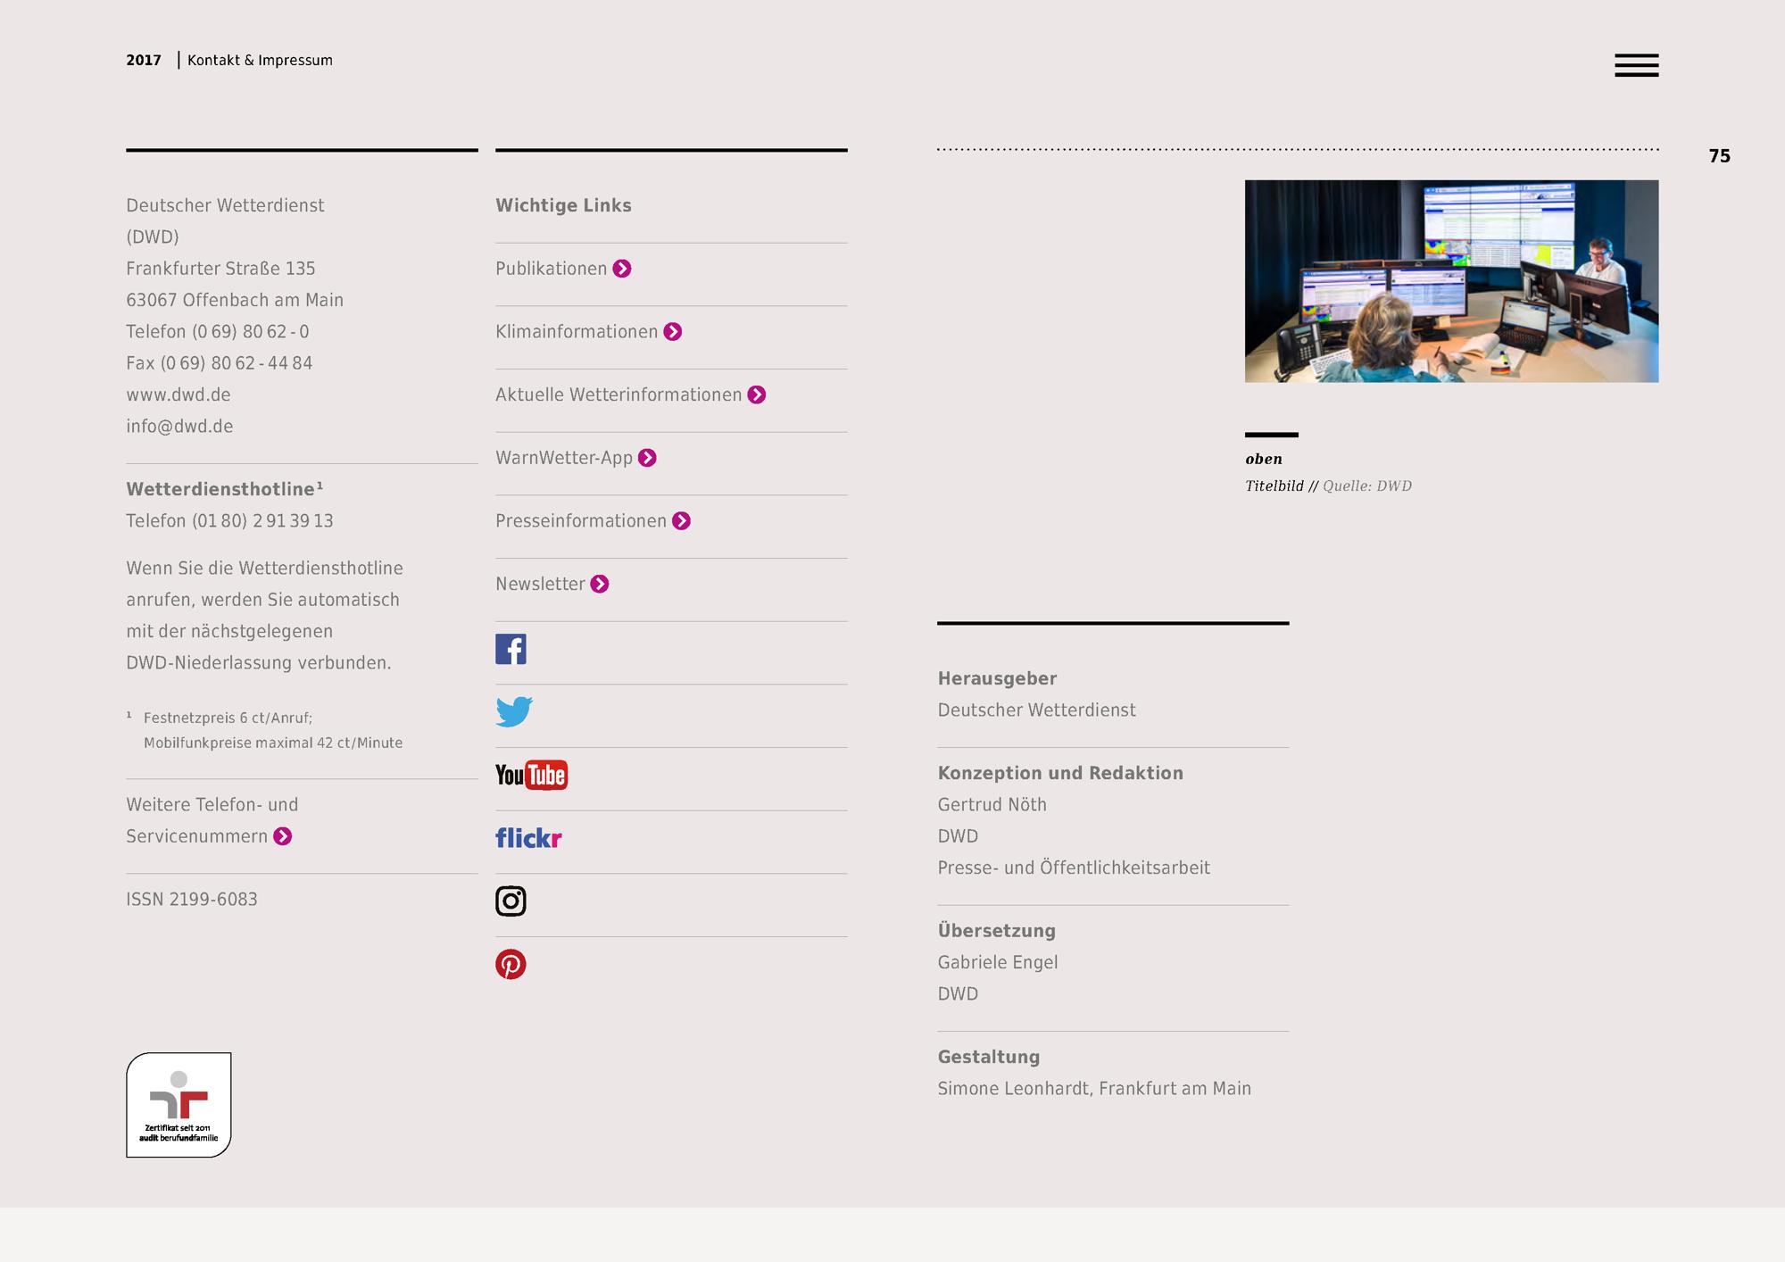Click the arrow beside Servicenummern
1785x1262 pixels.
[x=282, y=836]
